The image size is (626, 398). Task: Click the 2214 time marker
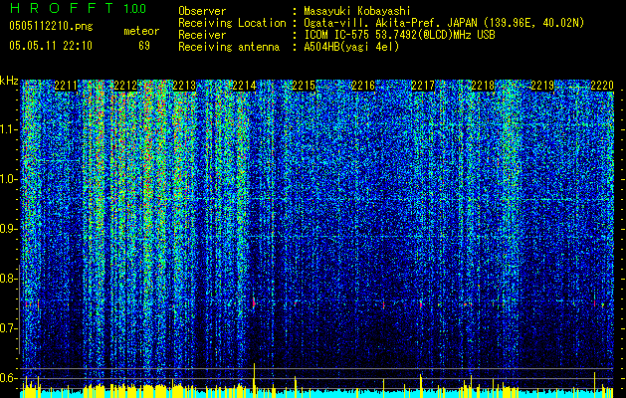tap(245, 86)
